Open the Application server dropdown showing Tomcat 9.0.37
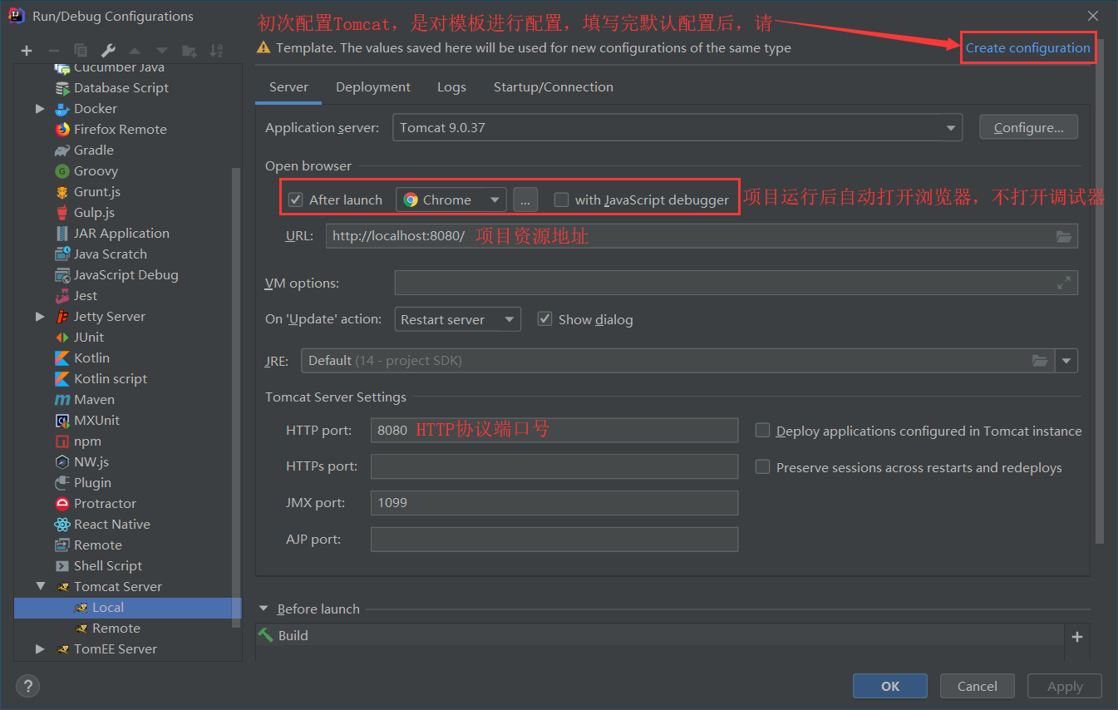 click(677, 128)
